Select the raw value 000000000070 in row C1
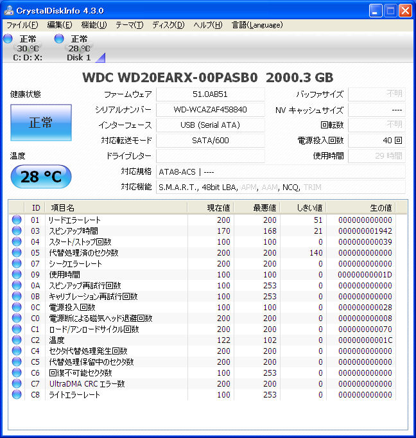 click(365, 329)
